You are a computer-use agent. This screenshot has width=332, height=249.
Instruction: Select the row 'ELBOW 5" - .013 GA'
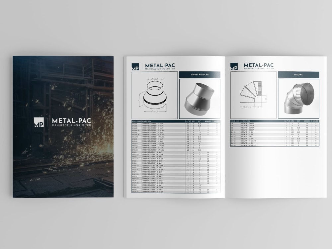click(x=275, y=128)
